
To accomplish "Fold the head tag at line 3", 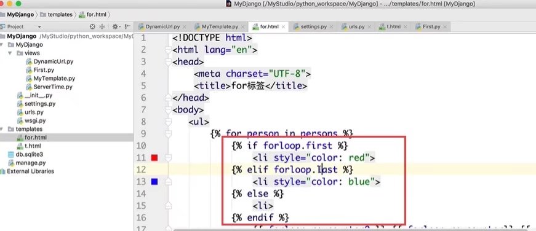I will point(168,62).
